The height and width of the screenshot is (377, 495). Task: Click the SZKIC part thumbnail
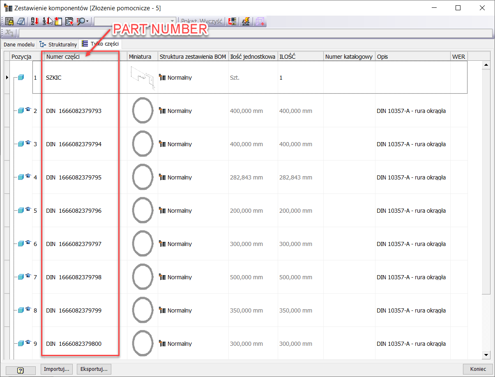click(143, 77)
